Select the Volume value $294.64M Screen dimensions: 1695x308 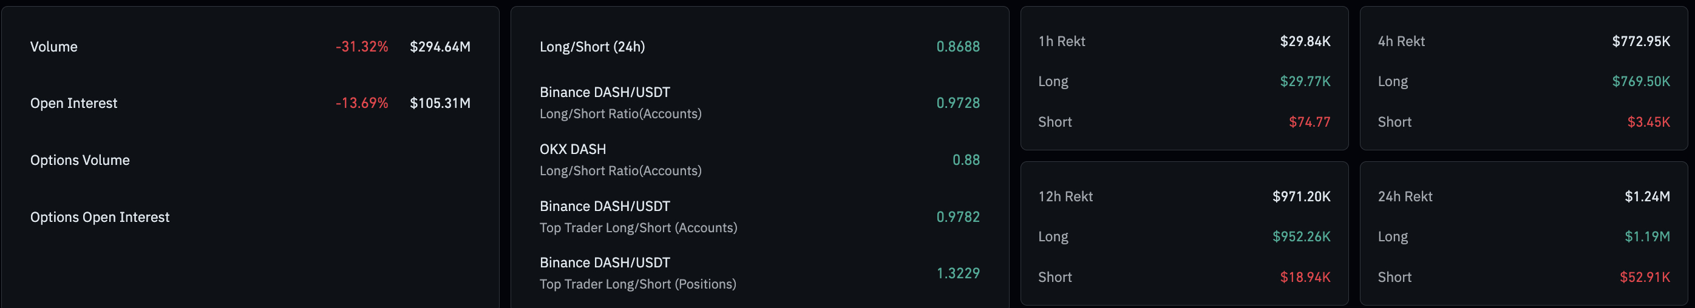point(440,47)
